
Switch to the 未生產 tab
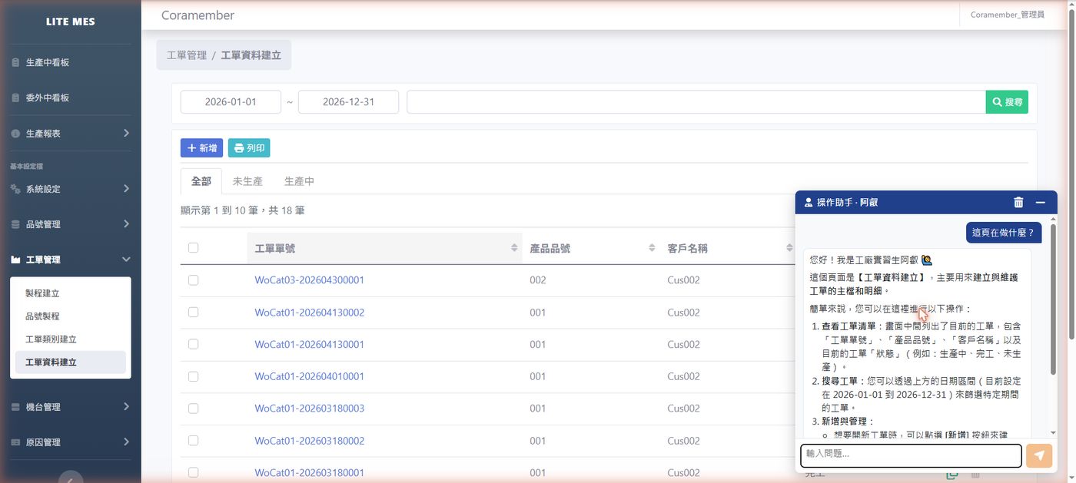[247, 181]
